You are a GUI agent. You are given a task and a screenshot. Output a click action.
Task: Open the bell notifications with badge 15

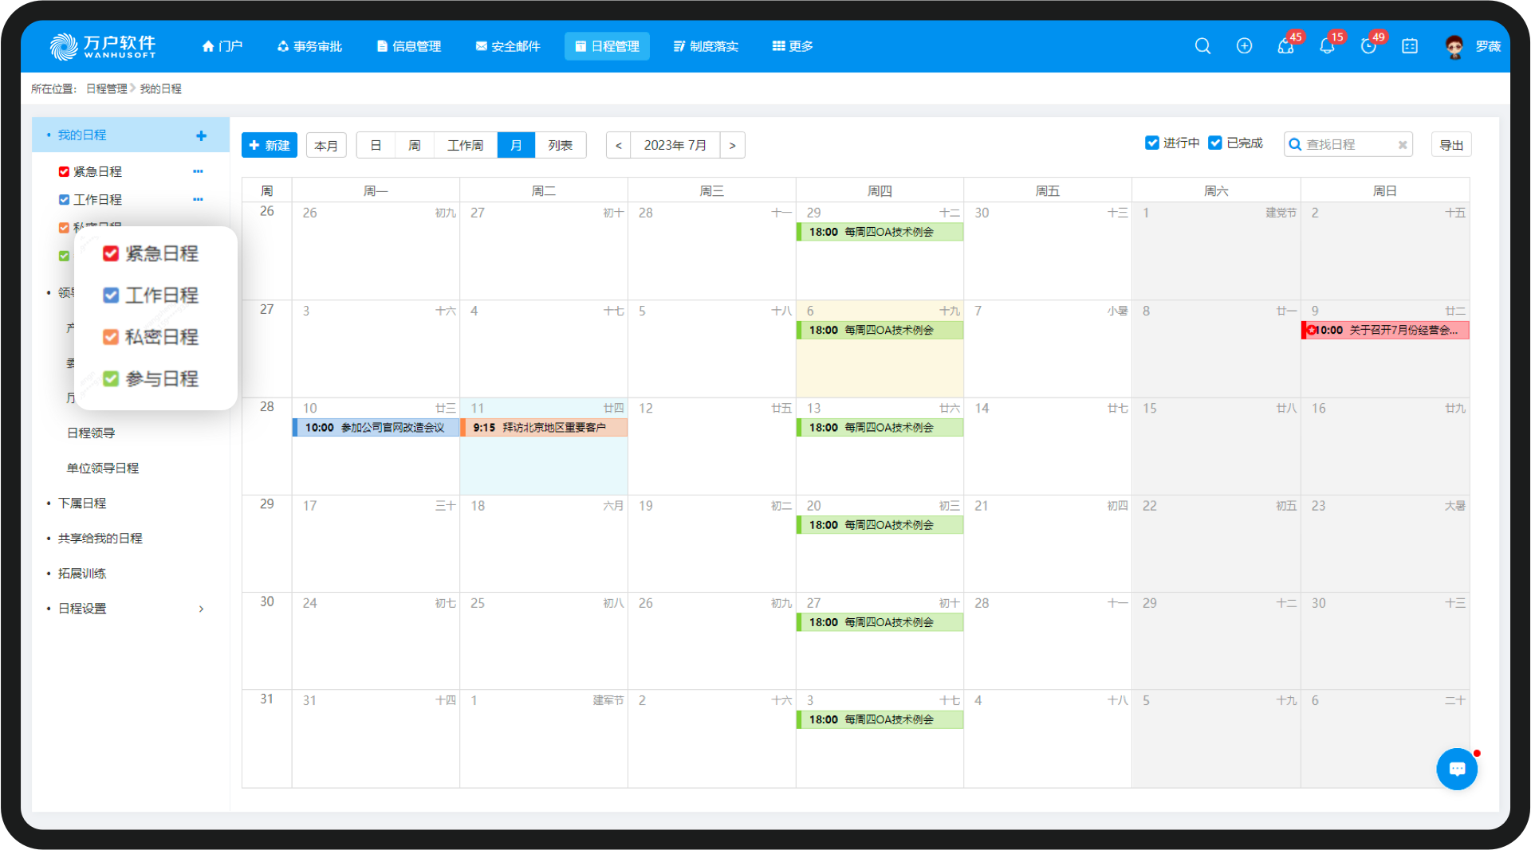click(1327, 46)
